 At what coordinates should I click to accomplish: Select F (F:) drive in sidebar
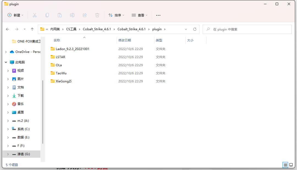coord(21,146)
